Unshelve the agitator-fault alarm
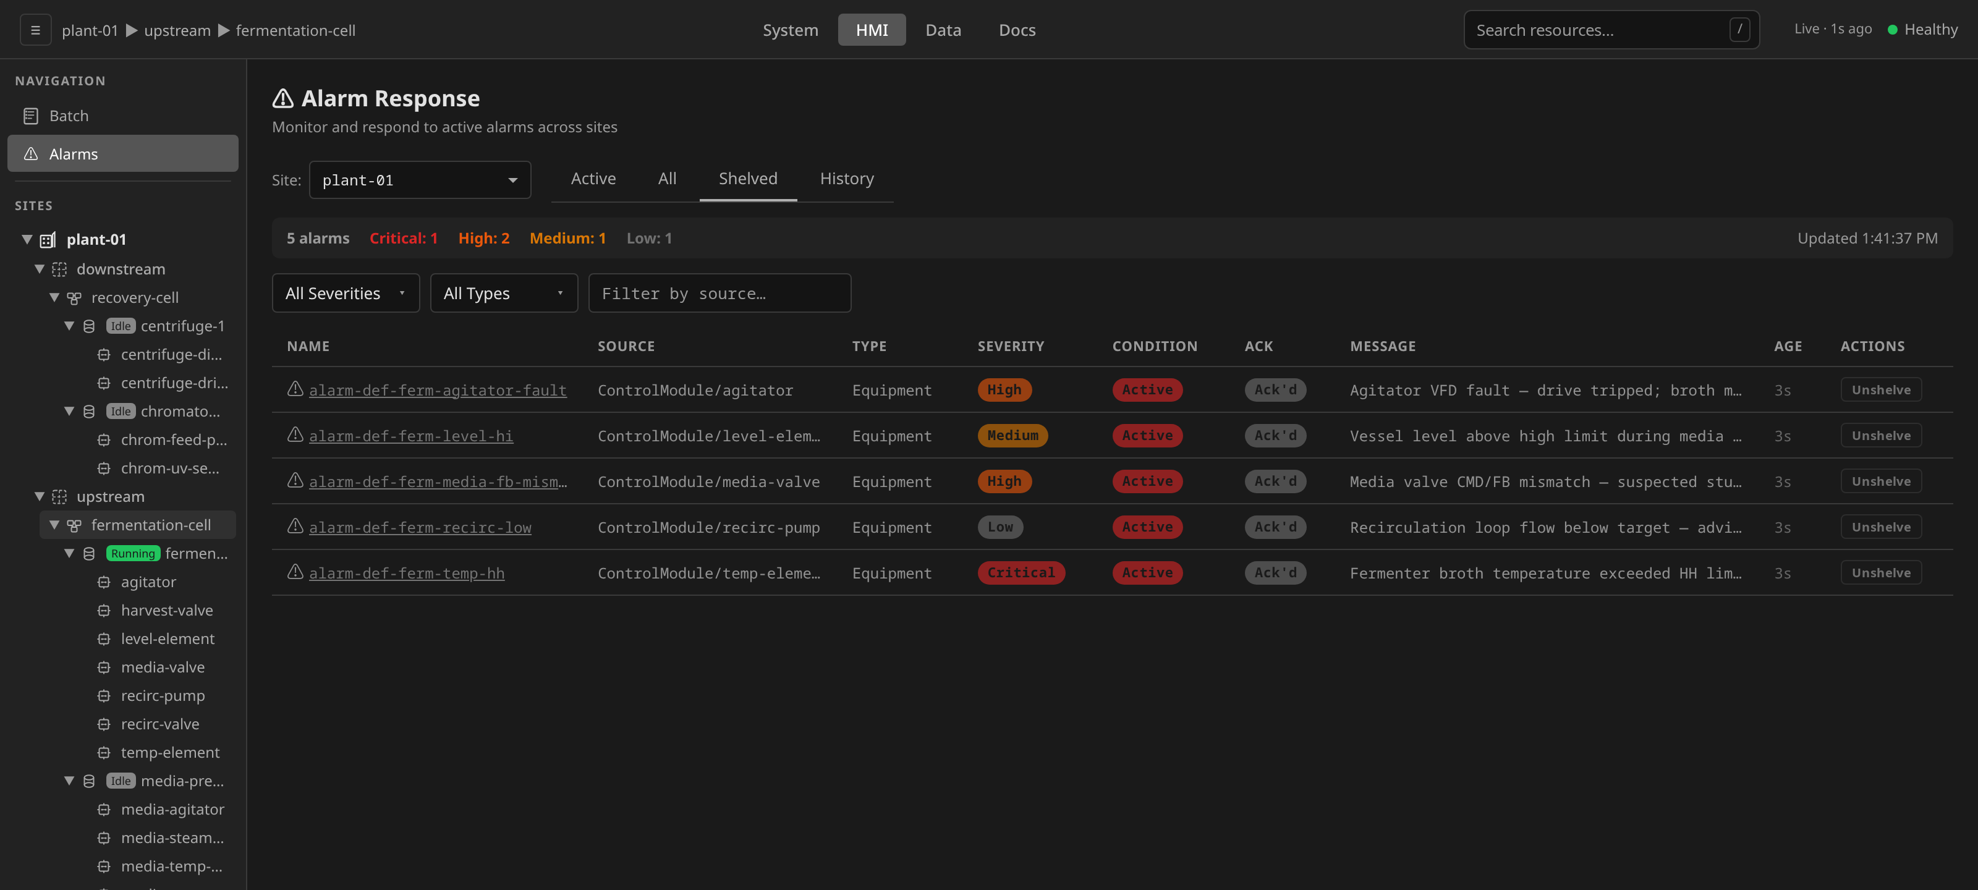The height and width of the screenshot is (890, 1978). click(1880, 389)
